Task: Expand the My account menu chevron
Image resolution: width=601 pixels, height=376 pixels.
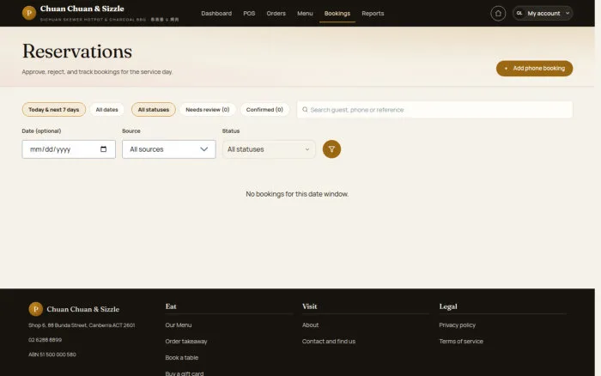Action: tap(568, 13)
